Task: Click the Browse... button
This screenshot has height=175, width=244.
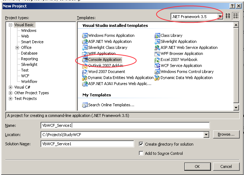Action: tap(226, 135)
